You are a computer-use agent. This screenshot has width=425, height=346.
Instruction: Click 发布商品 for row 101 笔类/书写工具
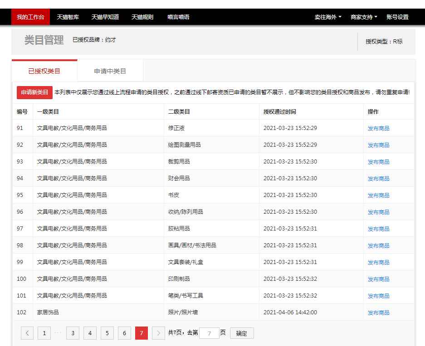378,296
